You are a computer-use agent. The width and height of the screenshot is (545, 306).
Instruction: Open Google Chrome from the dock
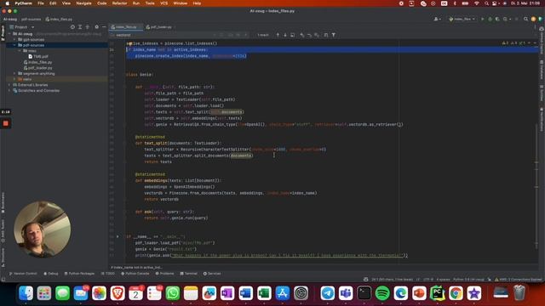[456, 293]
